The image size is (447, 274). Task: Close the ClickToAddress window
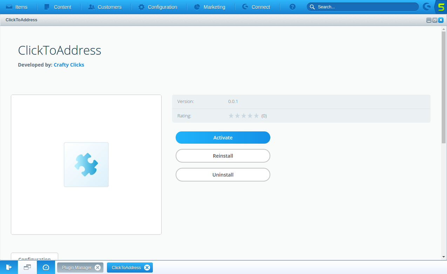(x=441, y=20)
